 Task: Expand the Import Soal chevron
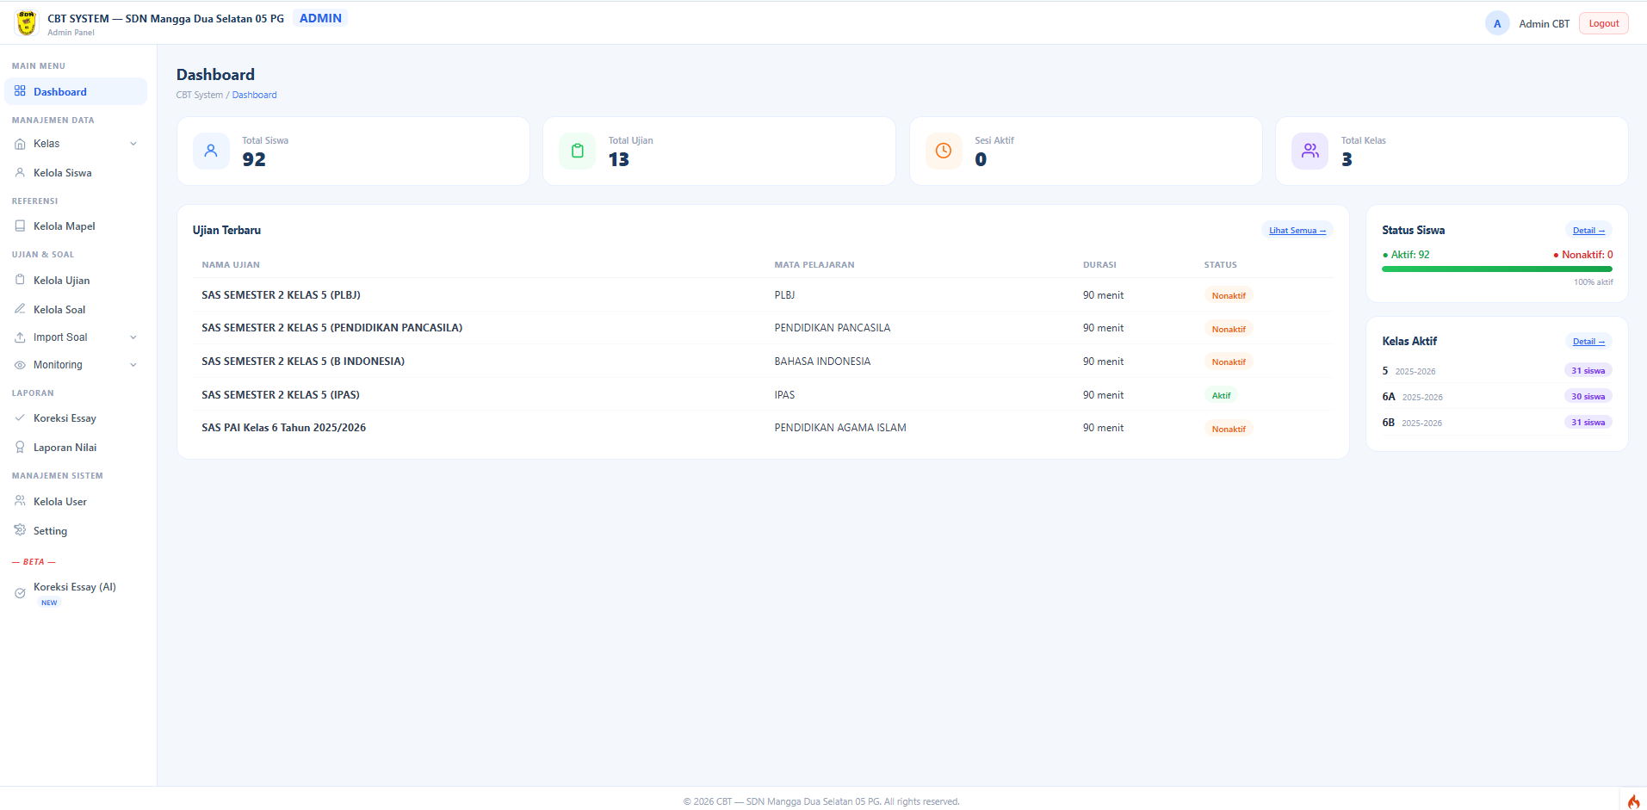coord(133,337)
